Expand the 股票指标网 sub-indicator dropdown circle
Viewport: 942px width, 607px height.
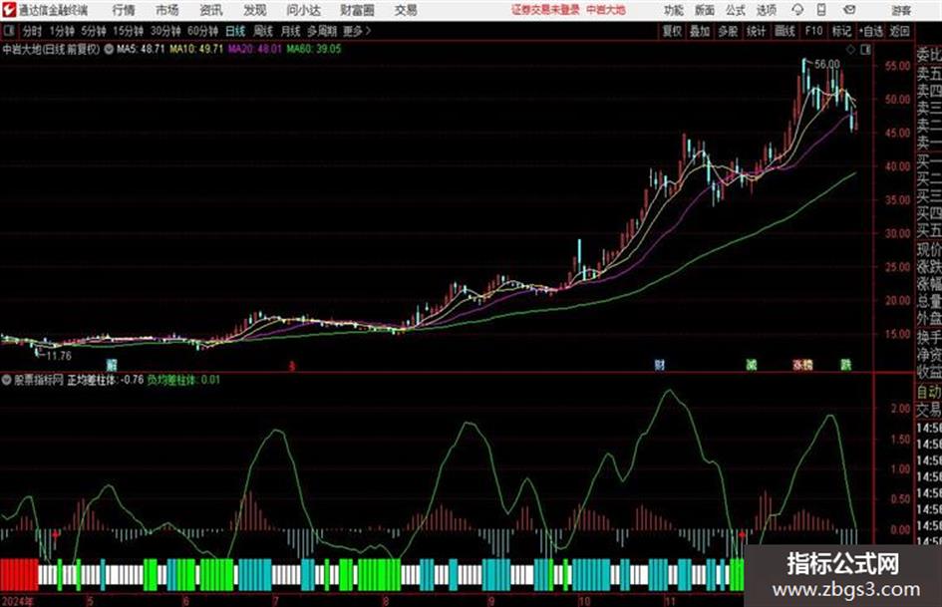(x=7, y=380)
